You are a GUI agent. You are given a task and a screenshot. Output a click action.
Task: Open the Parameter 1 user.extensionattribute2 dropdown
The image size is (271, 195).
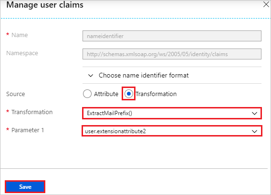[x=172, y=131]
